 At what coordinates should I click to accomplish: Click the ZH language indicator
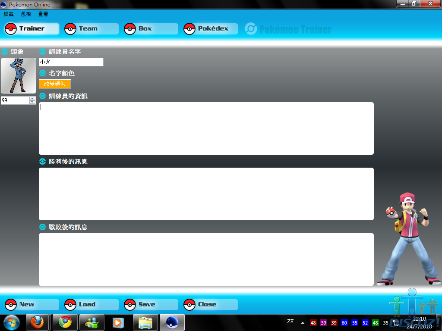290,322
